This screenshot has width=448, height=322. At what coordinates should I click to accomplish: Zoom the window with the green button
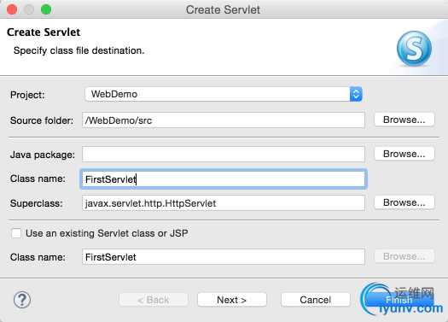pyautogui.click(x=46, y=9)
